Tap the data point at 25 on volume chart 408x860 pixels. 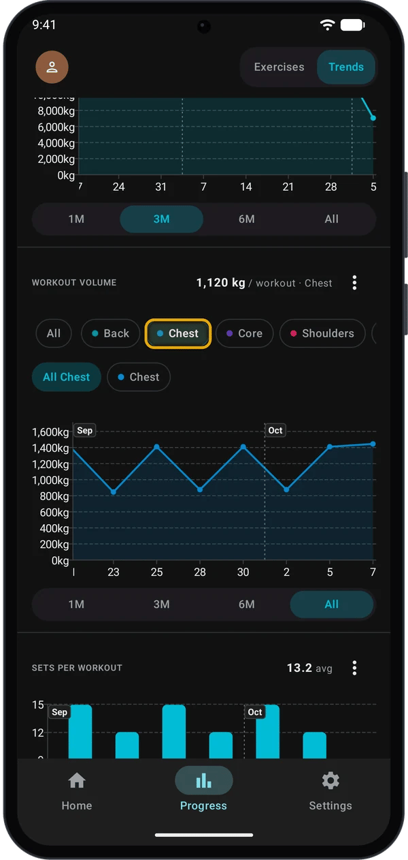tap(156, 447)
